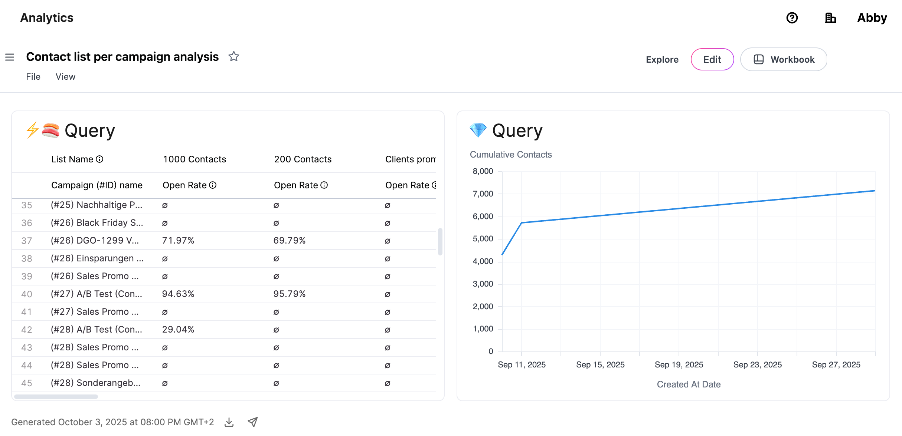
Task: Open the Workbook book icon button
Action: tap(759, 59)
